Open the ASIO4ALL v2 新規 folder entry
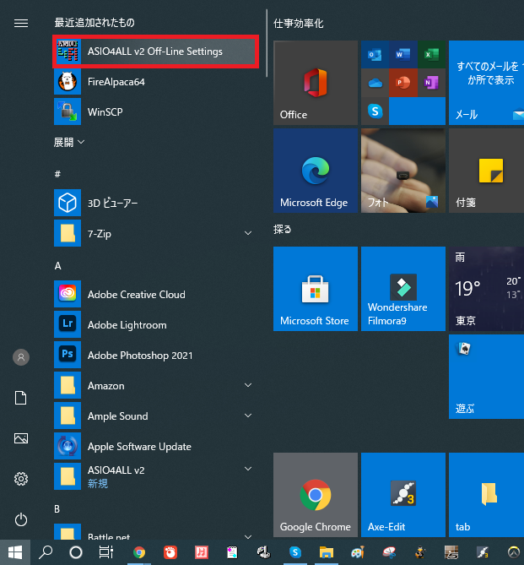Viewport: 524px width, 565px height. pyautogui.click(x=155, y=476)
